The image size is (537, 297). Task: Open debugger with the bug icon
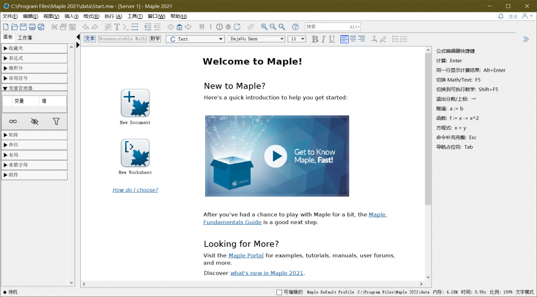[x=228, y=27]
